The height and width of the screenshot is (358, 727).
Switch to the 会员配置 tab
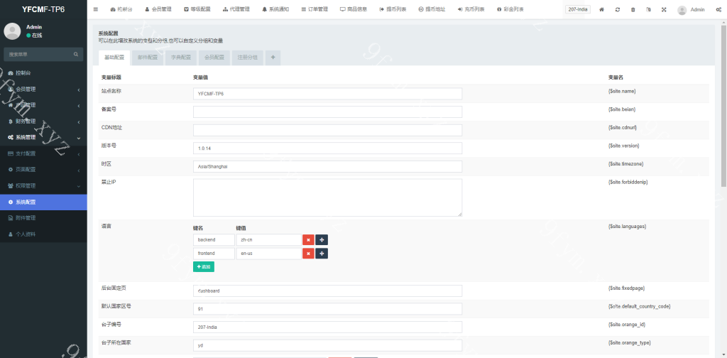(x=214, y=58)
